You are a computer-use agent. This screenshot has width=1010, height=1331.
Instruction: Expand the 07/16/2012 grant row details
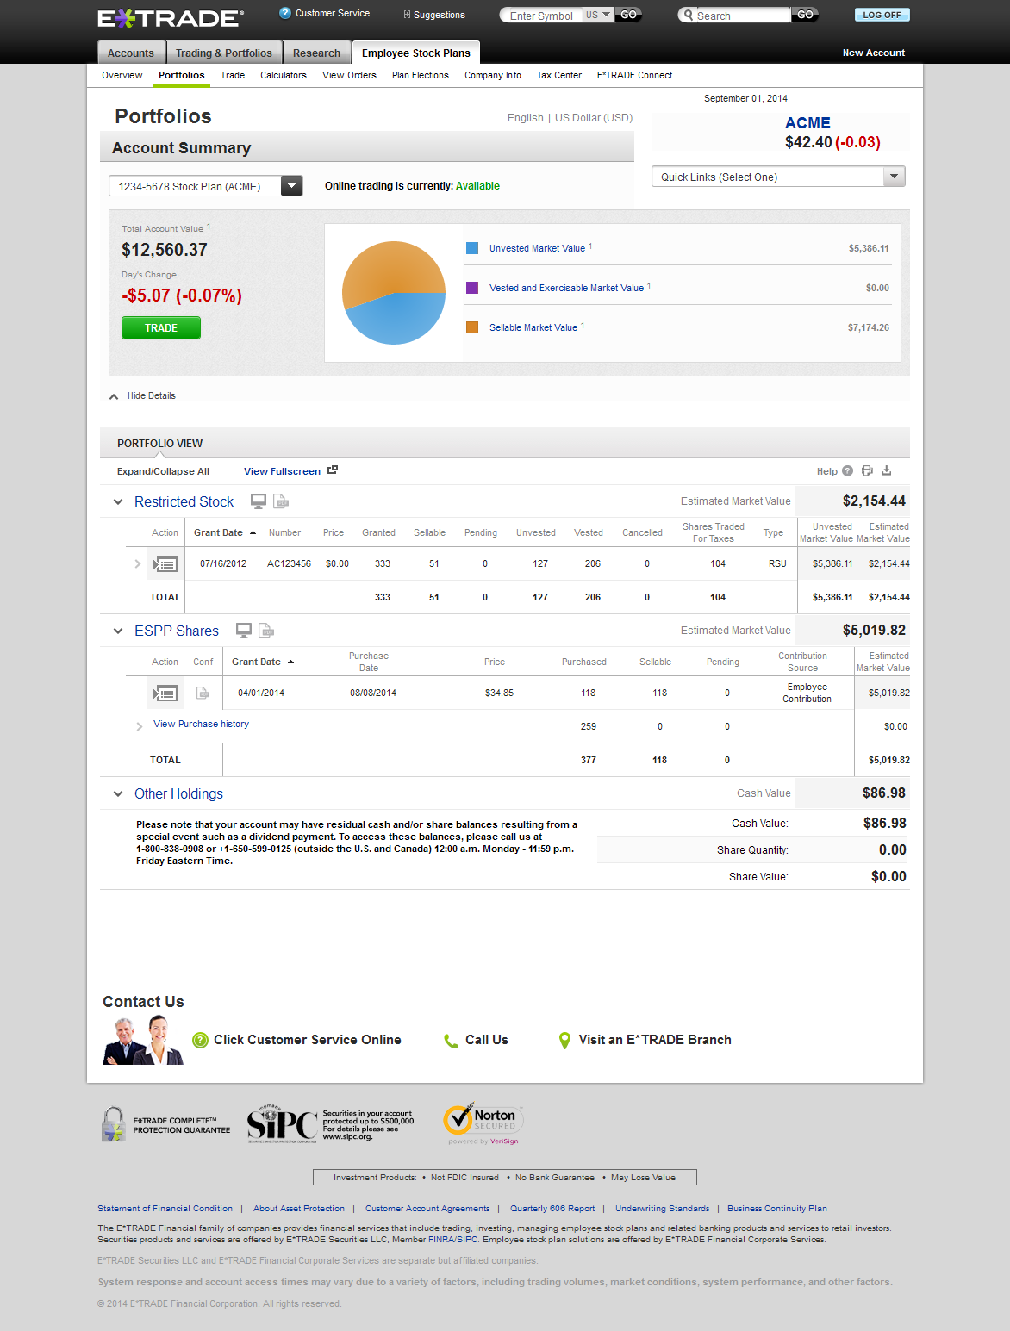tap(138, 564)
